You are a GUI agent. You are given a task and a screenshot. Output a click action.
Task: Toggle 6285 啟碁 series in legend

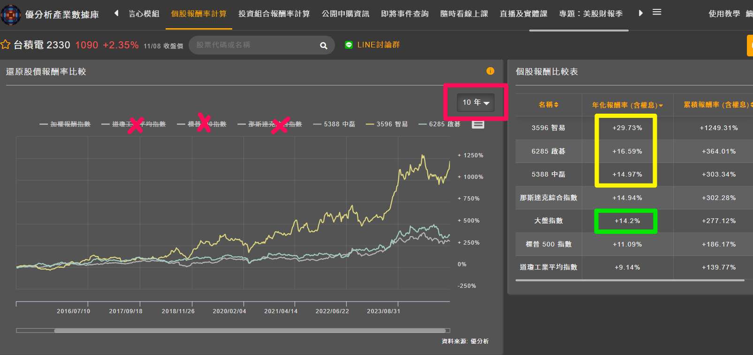tap(440, 124)
